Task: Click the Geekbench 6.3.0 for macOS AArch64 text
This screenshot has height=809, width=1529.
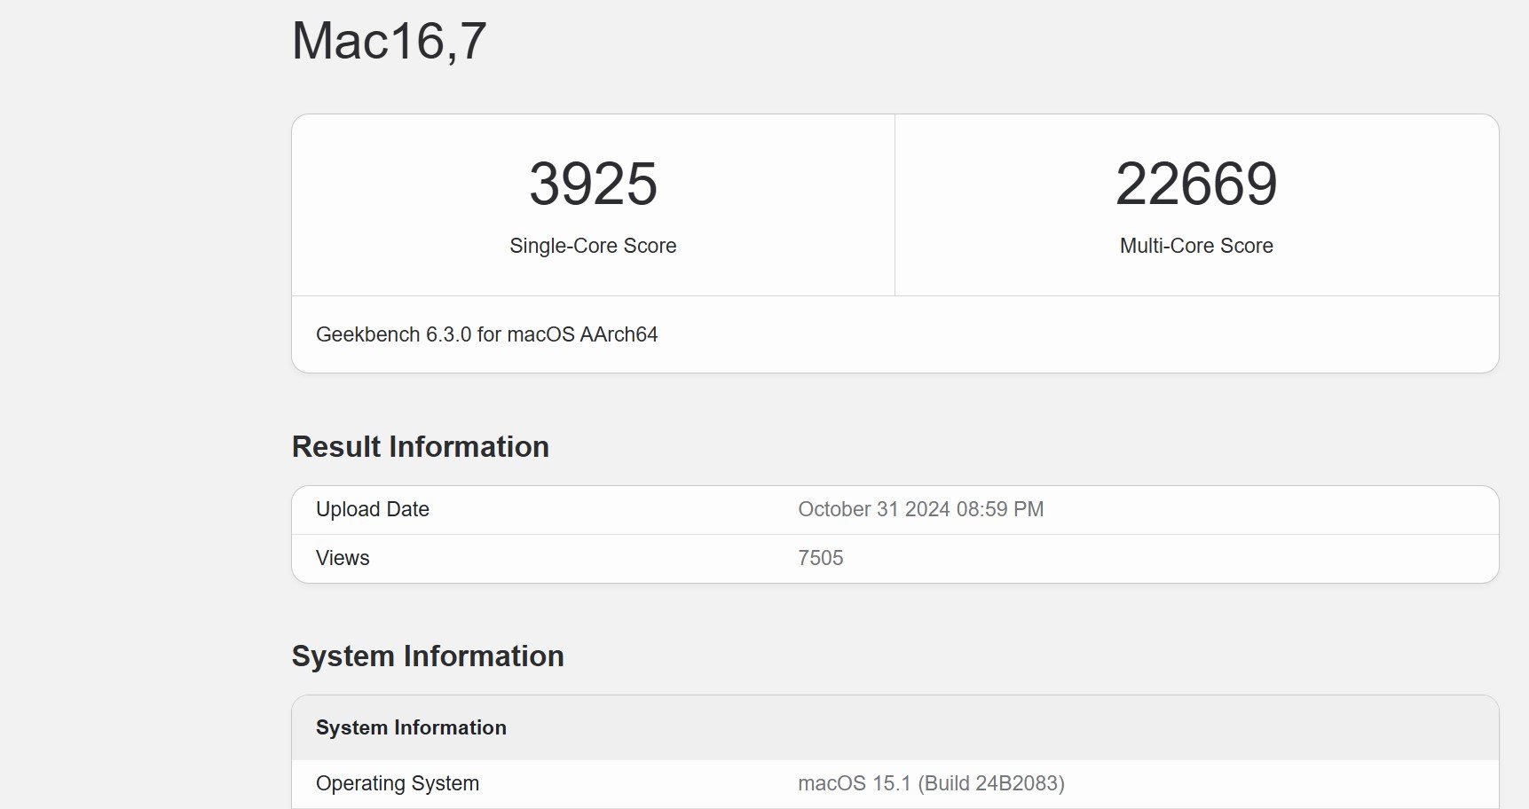Action: [487, 334]
